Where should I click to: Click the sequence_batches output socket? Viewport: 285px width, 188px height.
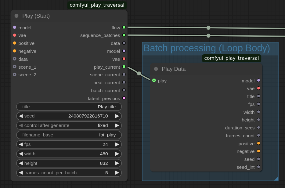coord(124,35)
